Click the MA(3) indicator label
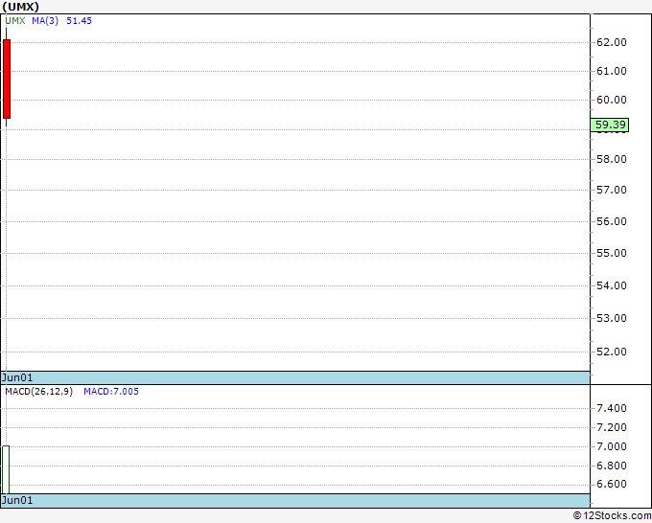The width and height of the screenshot is (652, 523). point(45,21)
